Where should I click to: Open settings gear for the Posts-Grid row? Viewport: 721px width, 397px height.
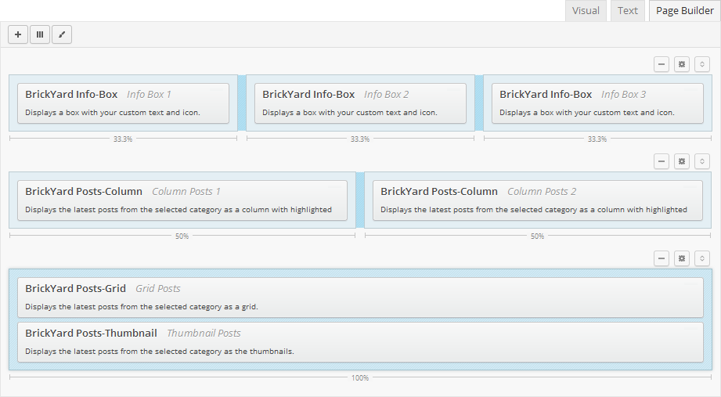point(682,258)
